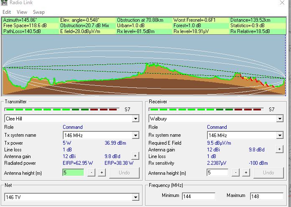291x207 pixels.
Task: Open the Rx system name dropdown
Action: pos(279,135)
